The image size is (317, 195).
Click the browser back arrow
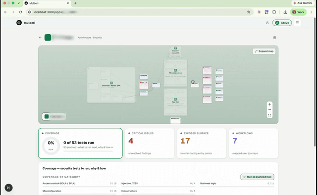(x=5, y=12)
